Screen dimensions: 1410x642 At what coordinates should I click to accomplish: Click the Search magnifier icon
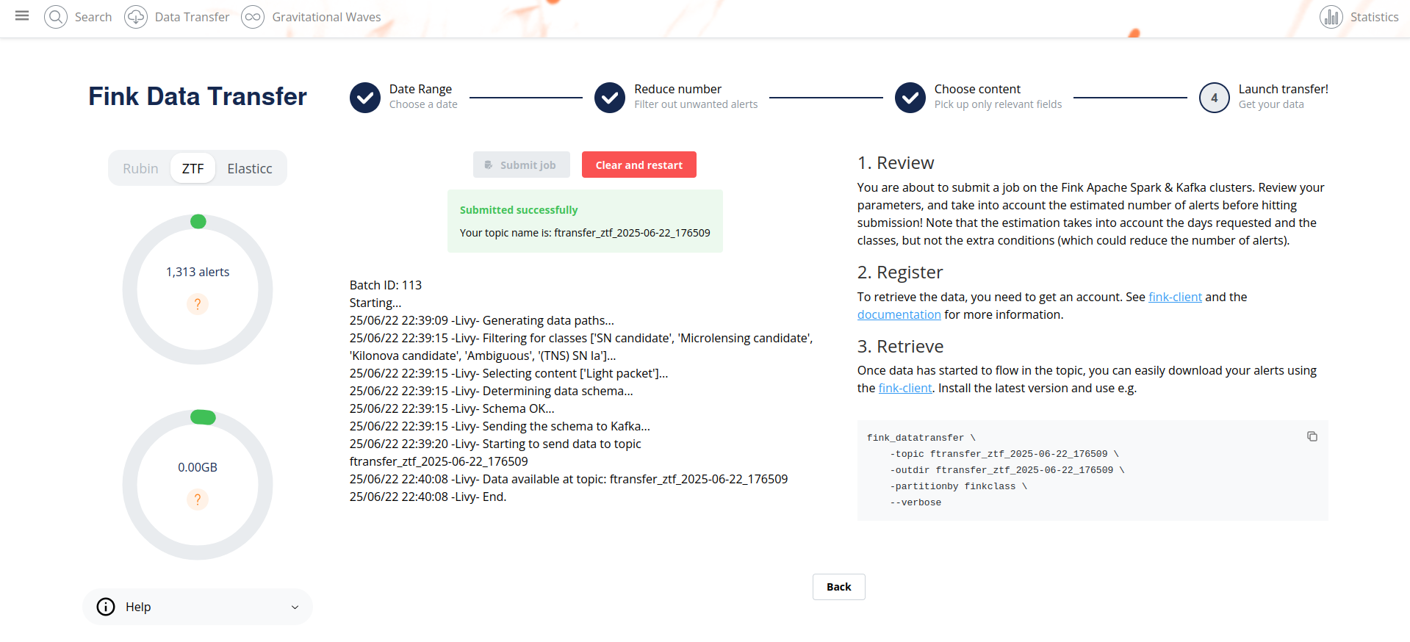pos(56,17)
